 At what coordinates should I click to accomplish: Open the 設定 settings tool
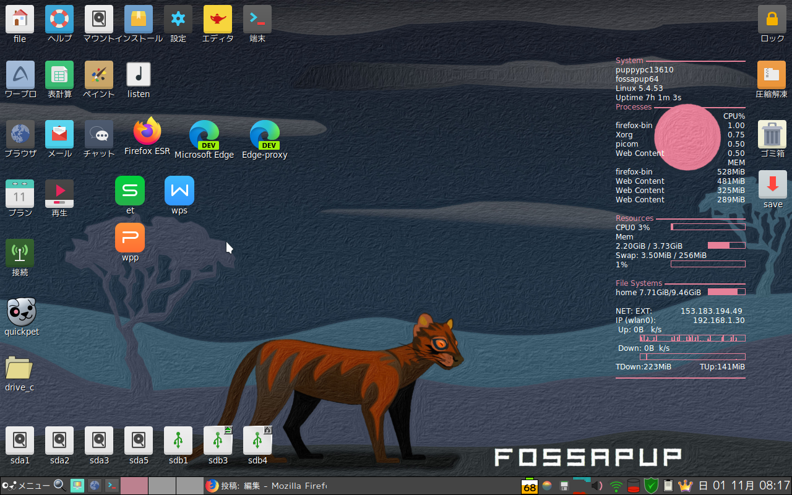click(x=178, y=19)
